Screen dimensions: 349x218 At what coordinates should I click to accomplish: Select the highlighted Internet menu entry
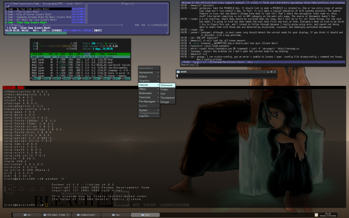tap(149, 85)
